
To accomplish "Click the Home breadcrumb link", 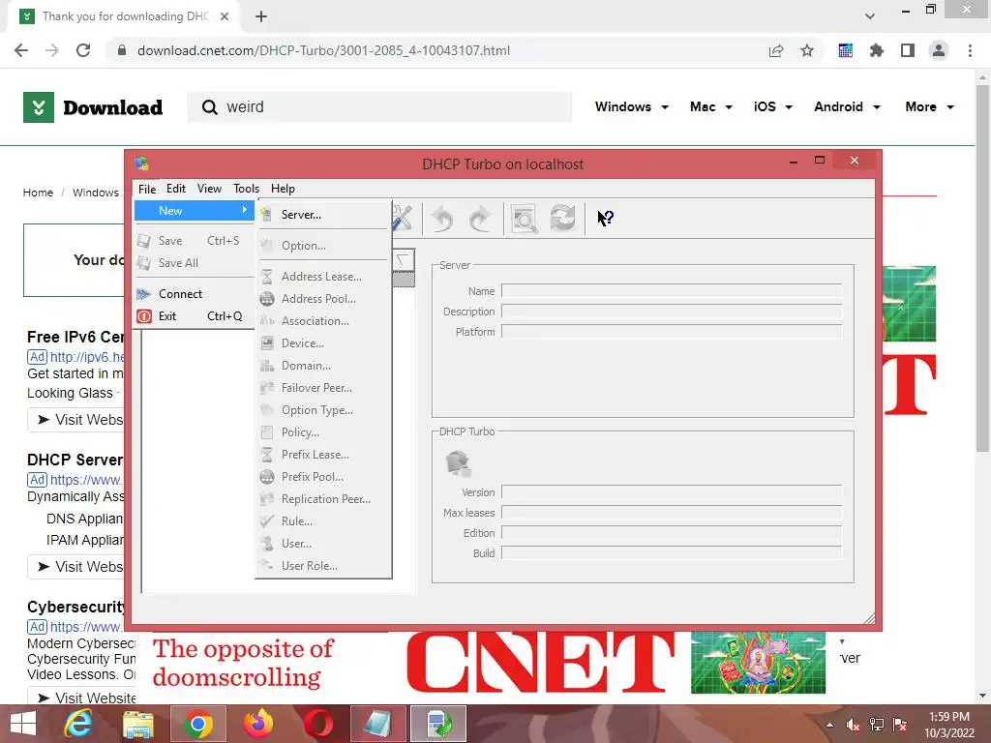I will [38, 193].
